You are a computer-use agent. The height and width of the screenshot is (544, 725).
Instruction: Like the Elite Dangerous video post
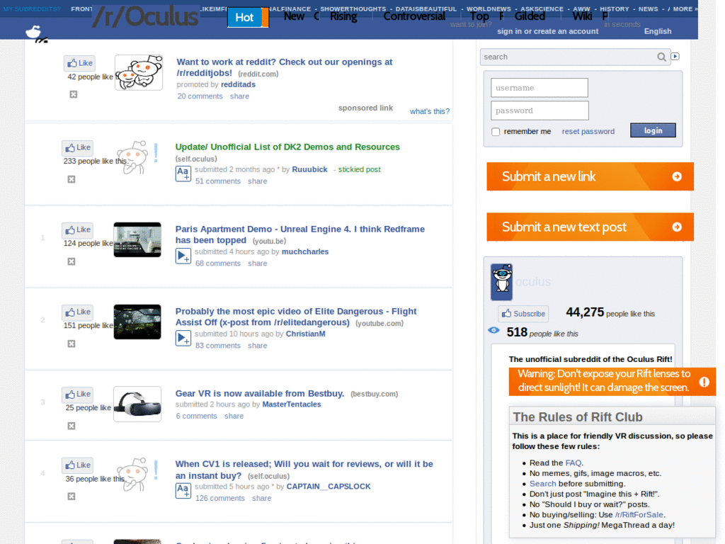tap(78, 312)
